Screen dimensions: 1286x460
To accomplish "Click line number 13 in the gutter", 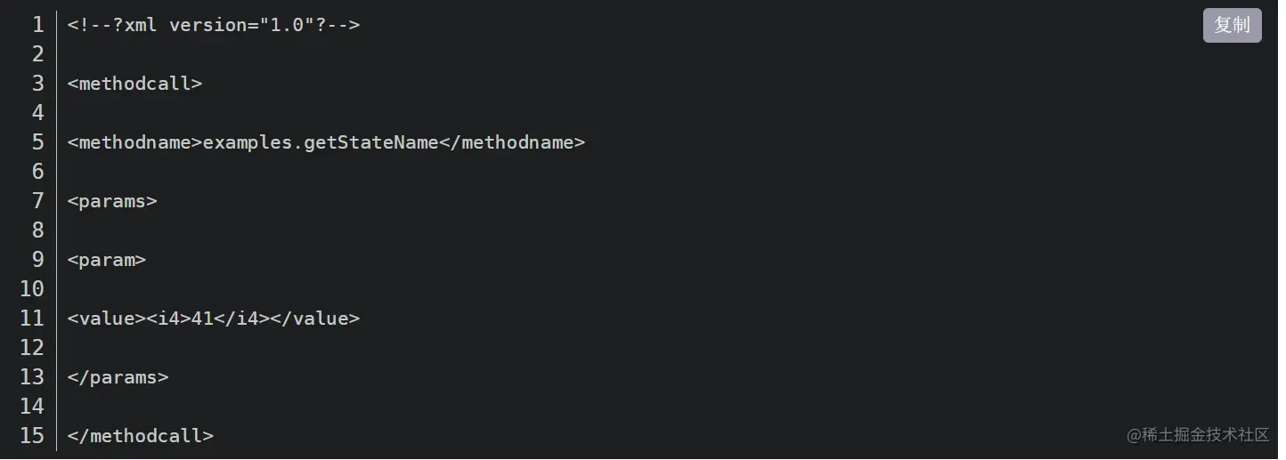I will point(32,377).
